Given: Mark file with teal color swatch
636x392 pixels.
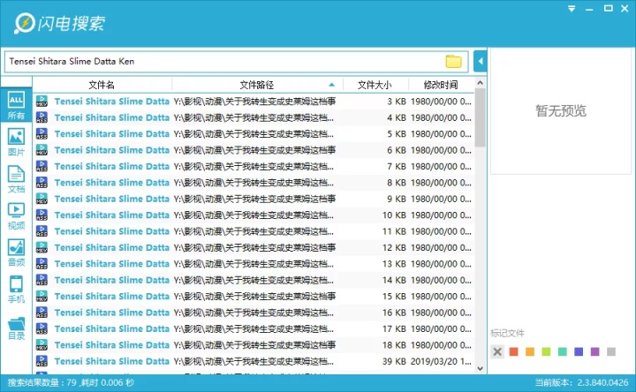Looking at the screenshot, I should 562,351.
